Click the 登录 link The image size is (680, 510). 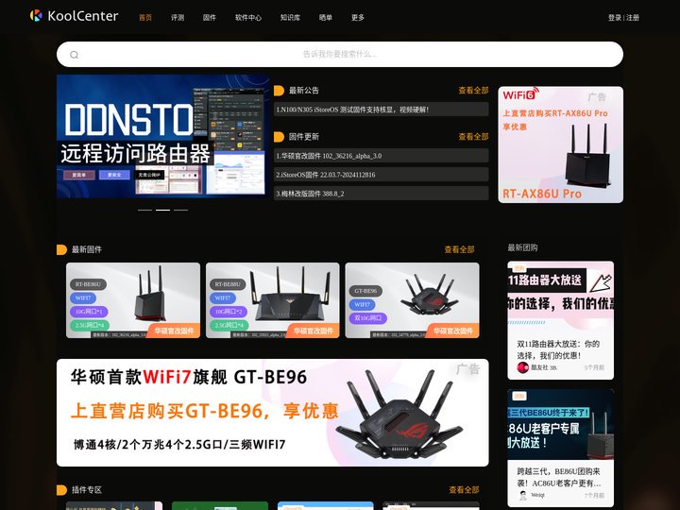point(615,17)
